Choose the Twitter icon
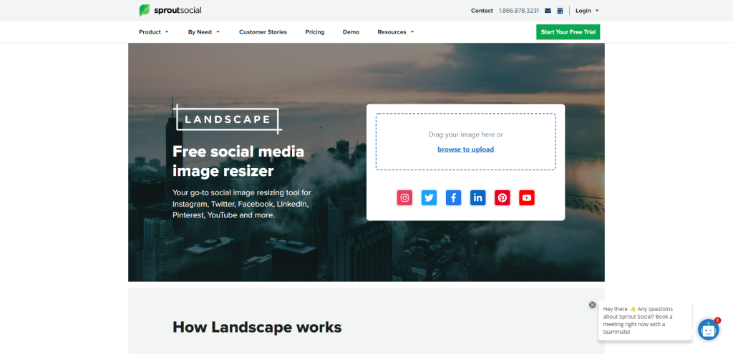The width and height of the screenshot is (733, 354). tap(429, 198)
